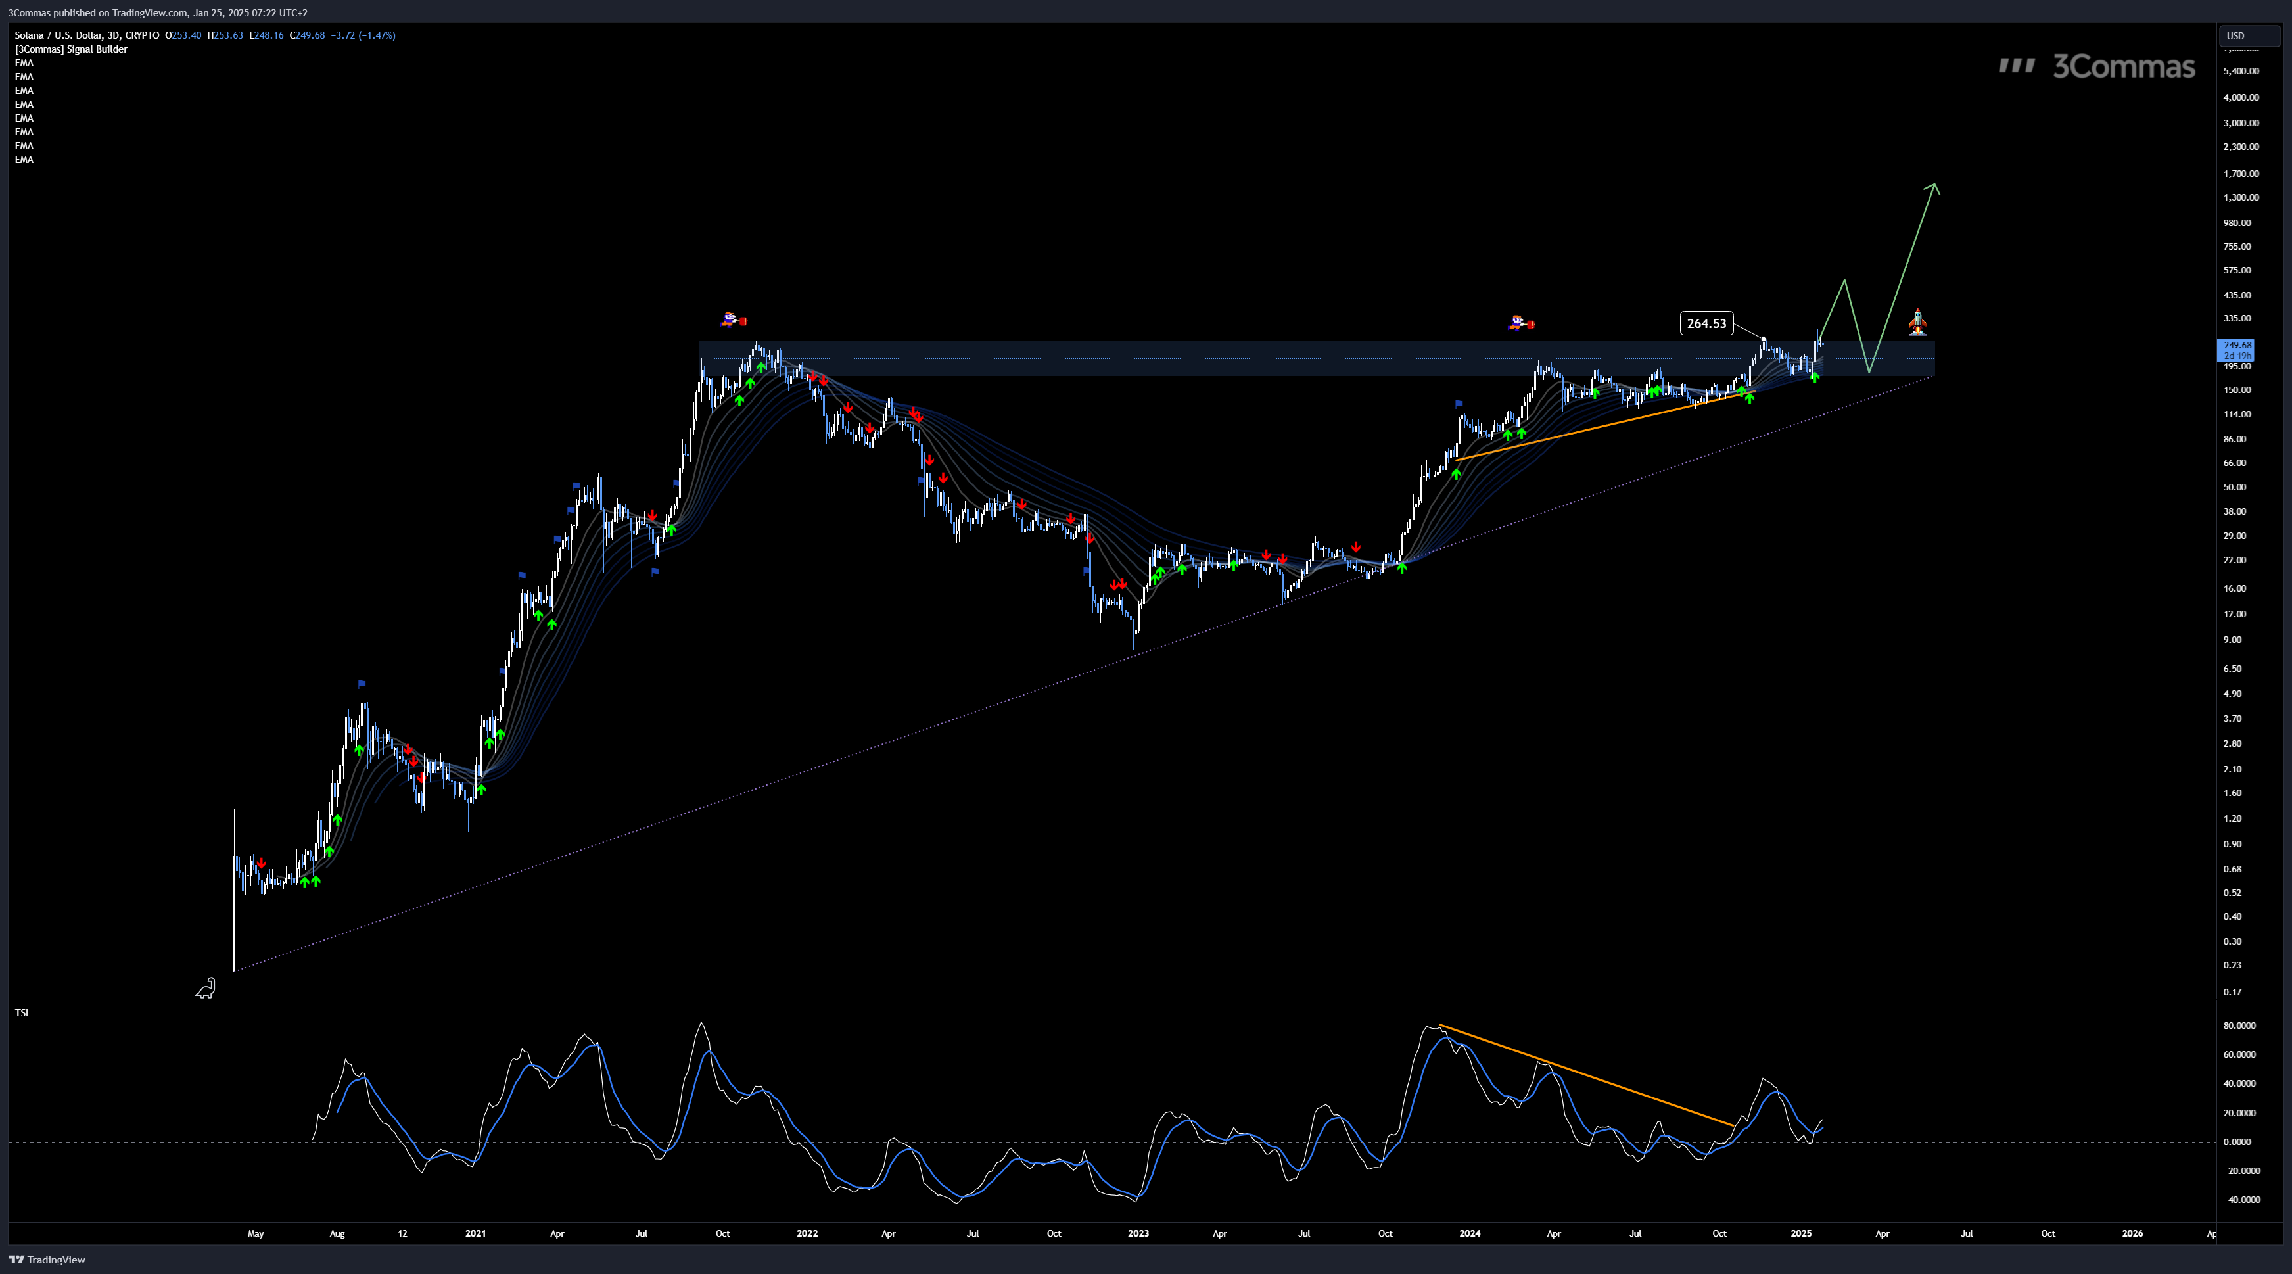Image resolution: width=2292 pixels, height=1274 pixels.
Task: Click the 2023 label on time axis
Action: click(x=1138, y=1233)
